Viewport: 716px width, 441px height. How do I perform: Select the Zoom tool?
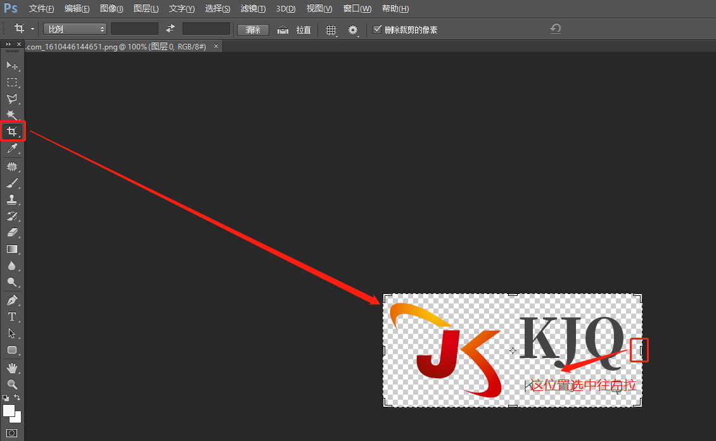(x=12, y=385)
